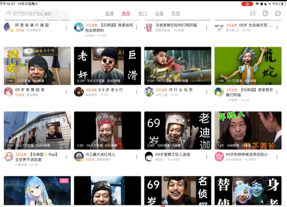Open the 老奸巨滑 video thumbnail
Viewport: 287px width, 207px height.
tap(108, 66)
